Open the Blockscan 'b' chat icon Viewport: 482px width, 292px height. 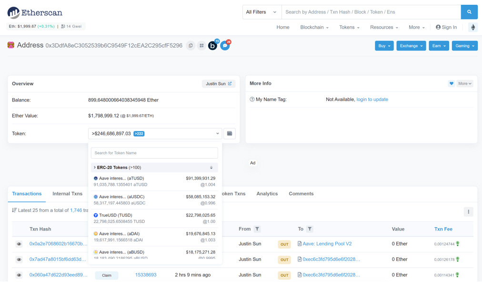212,46
